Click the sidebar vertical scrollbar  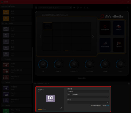click(32, 65)
